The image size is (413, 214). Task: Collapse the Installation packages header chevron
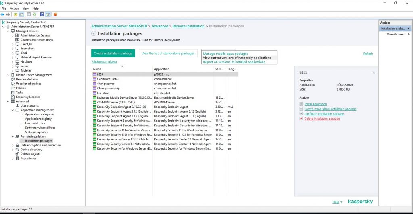click(x=94, y=34)
